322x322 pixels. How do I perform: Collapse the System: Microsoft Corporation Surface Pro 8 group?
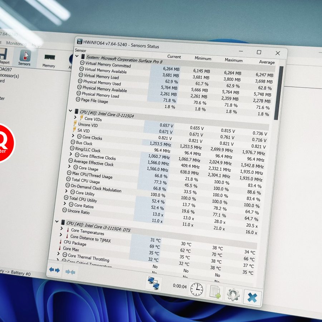77,56
